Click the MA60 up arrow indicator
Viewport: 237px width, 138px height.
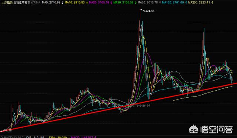pyautogui.click(x=160, y=3)
